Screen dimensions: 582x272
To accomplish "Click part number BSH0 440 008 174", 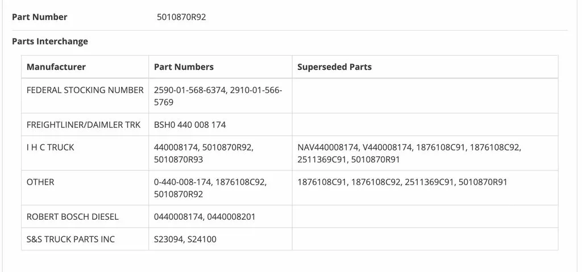I will pyautogui.click(x=190, y=125).
